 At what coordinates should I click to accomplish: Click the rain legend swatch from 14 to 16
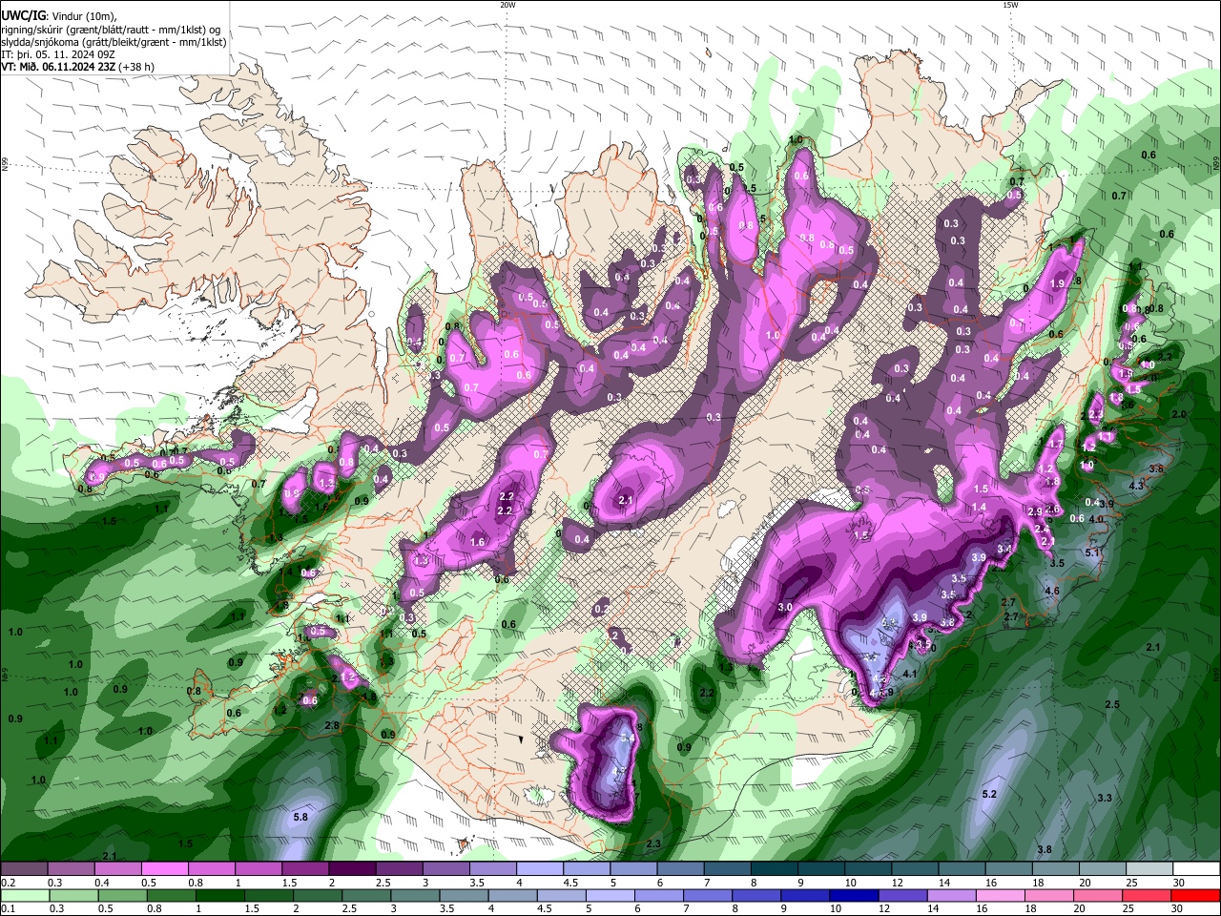tap(952, 896)
